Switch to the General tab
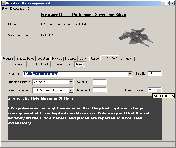The height and width of the screenshot is (148, 176). [x=8, y=59]
